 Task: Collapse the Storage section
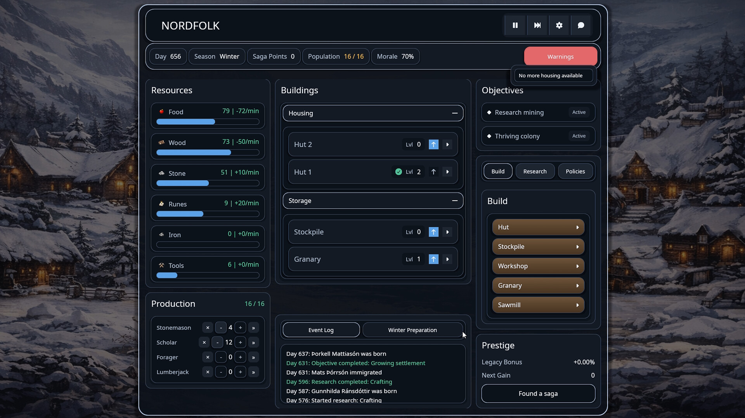point(455,201)
